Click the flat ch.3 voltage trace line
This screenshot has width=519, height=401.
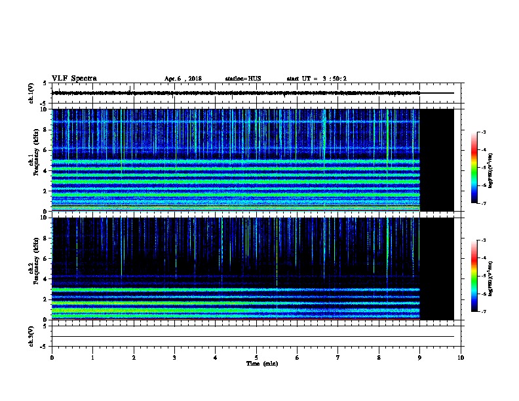click(x=253, y=336)
